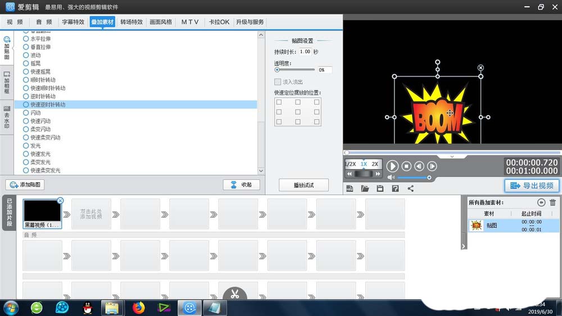Mute the preview volume speaker icon
This screenshot has width=562, height=316.
point(391,178)
